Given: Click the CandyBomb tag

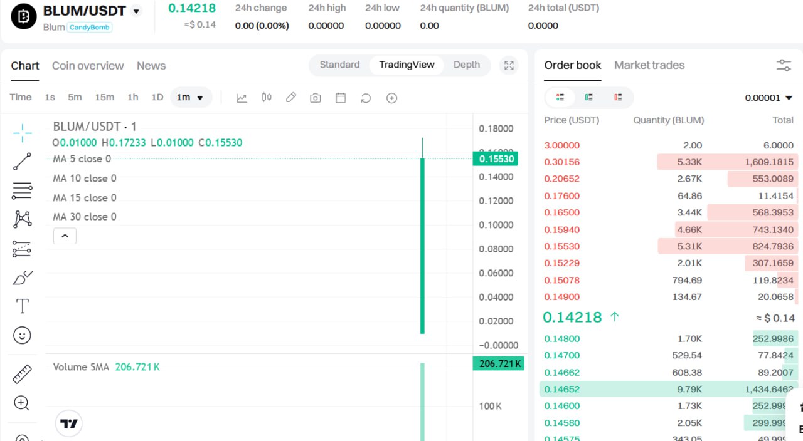Looking at the screenshot, I should [x=90, y=28].
